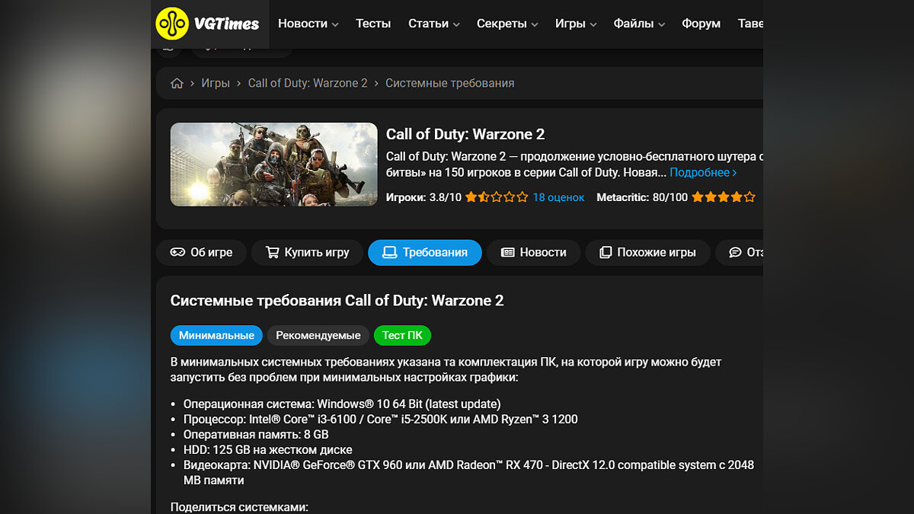Switch to Рекомендуемые requirements
This screenshot has width=914, height=514.
coord(318,335)
